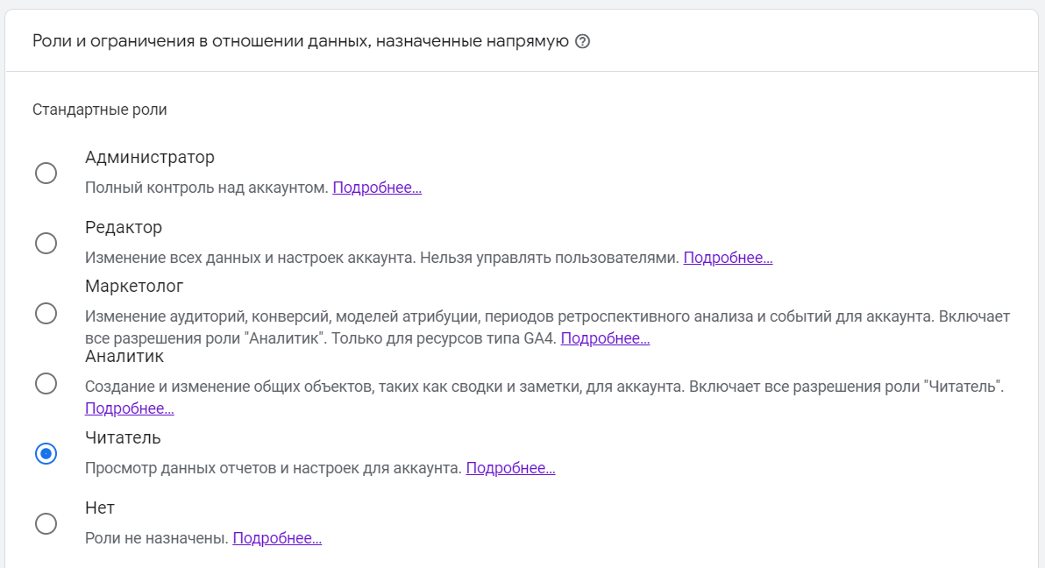
Task: Click the Читатель role title text
Action: pyautogui.click(x=123, y=437)
